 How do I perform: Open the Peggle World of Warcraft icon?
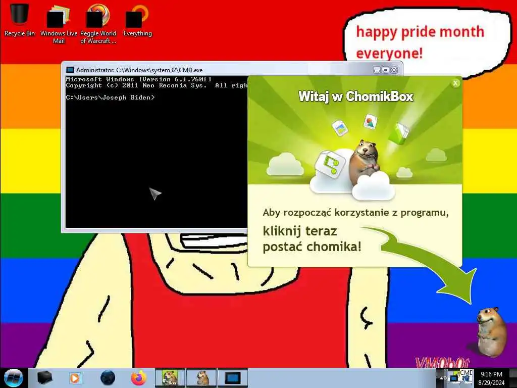pyautogui.click(x=98, y=24)
